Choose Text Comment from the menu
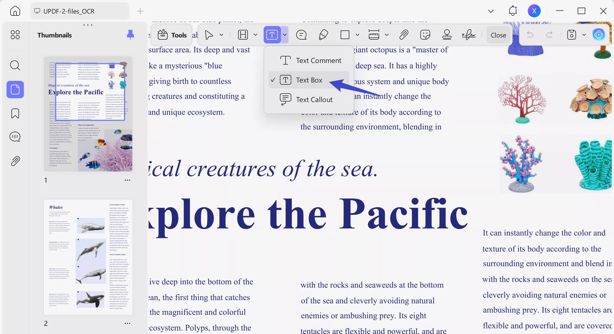The height and width of the screenshot is (334, 614). click(318, 61)
